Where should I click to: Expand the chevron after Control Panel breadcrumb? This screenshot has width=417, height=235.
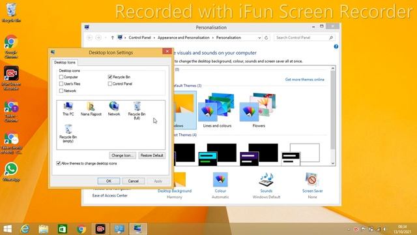tap(154, 38)
